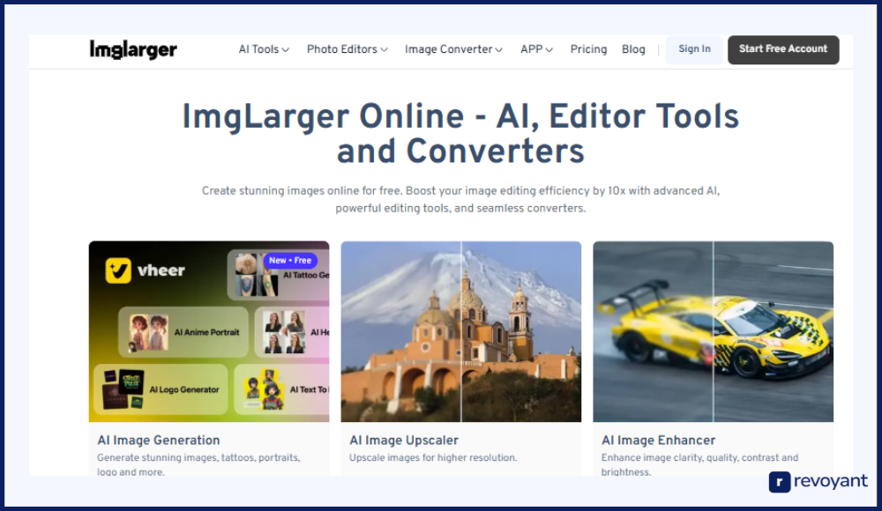Expand the Image Converter menu
Viewport: 882px width, 511px height.
click(453, 49)
